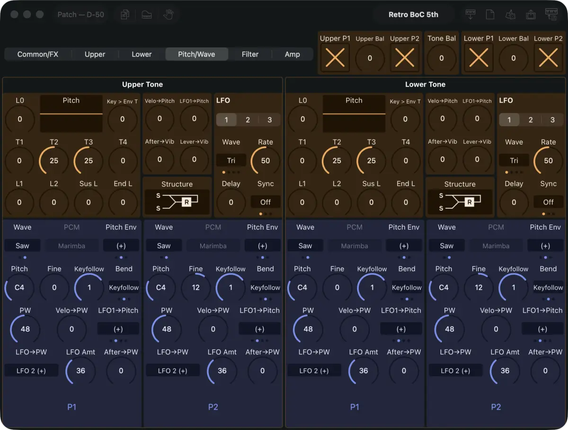Screen dimensions: 568x430
Task: Click Lower Tone P2 LFO Amt knob 36
Action: pyautogui.click(x=505, y=370)
